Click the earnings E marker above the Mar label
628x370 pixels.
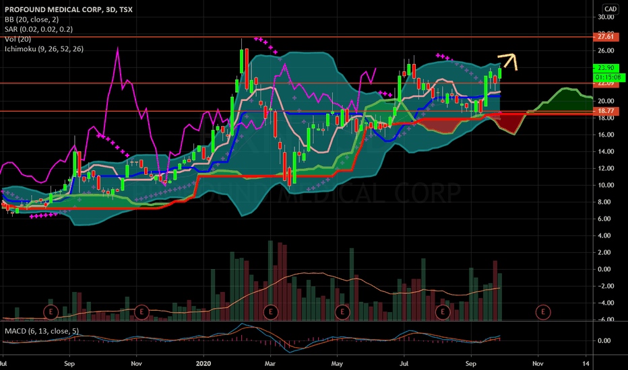[271, 311]
